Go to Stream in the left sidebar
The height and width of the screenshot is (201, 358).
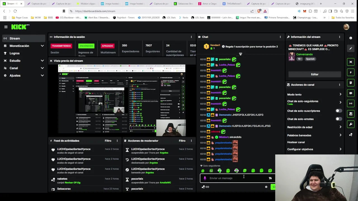[24, 38]
